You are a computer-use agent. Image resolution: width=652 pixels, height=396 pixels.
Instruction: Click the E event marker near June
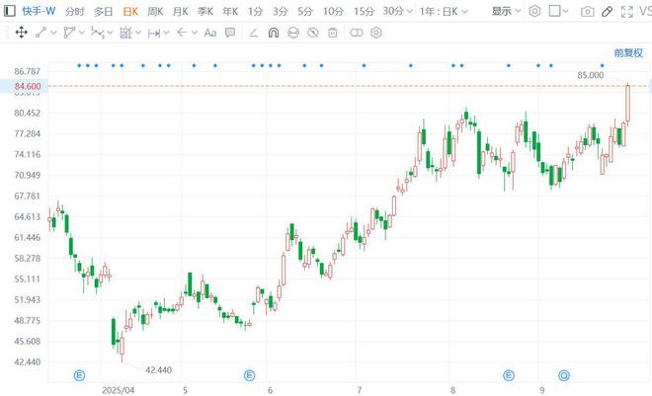(249, 375)
